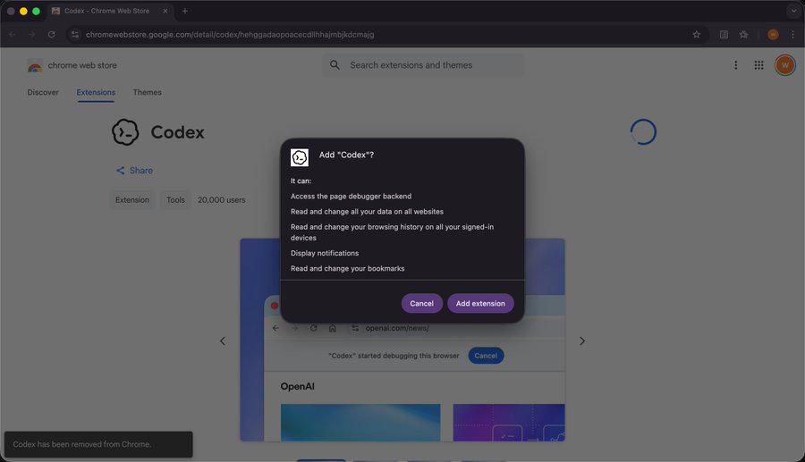
Task: Click the Share link icon
Action: (x=120, y=171)
